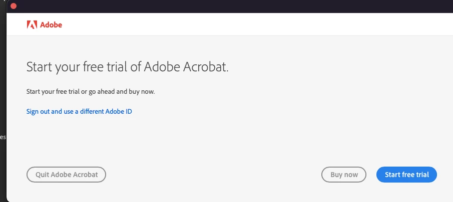Click the "Start your free trial of Adobe Acrobat" heading

click(x=127, y=67)
